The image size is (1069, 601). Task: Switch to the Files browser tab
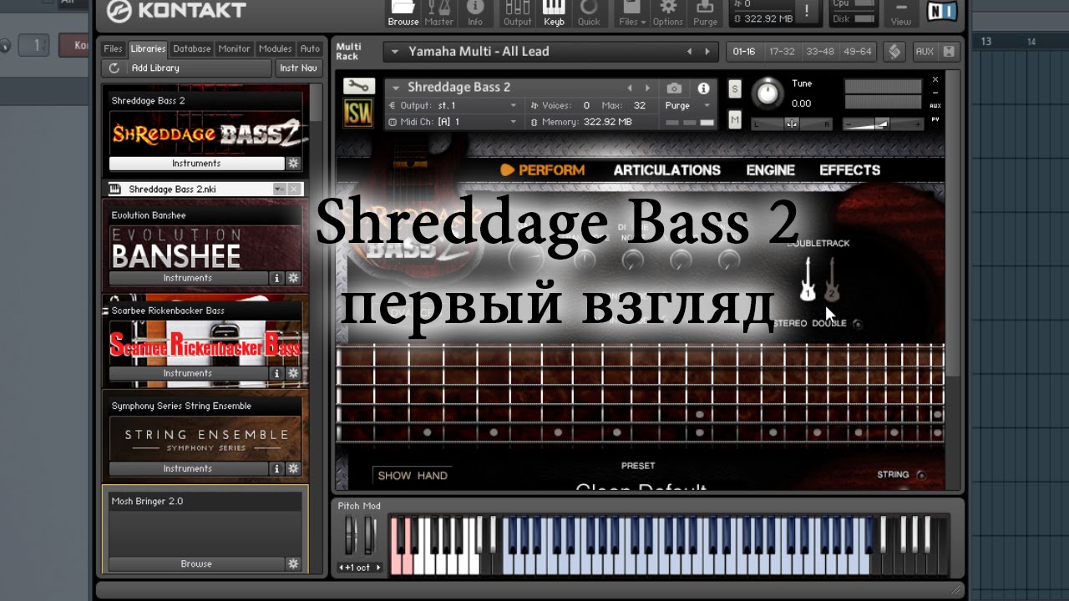tap(113, 49)
